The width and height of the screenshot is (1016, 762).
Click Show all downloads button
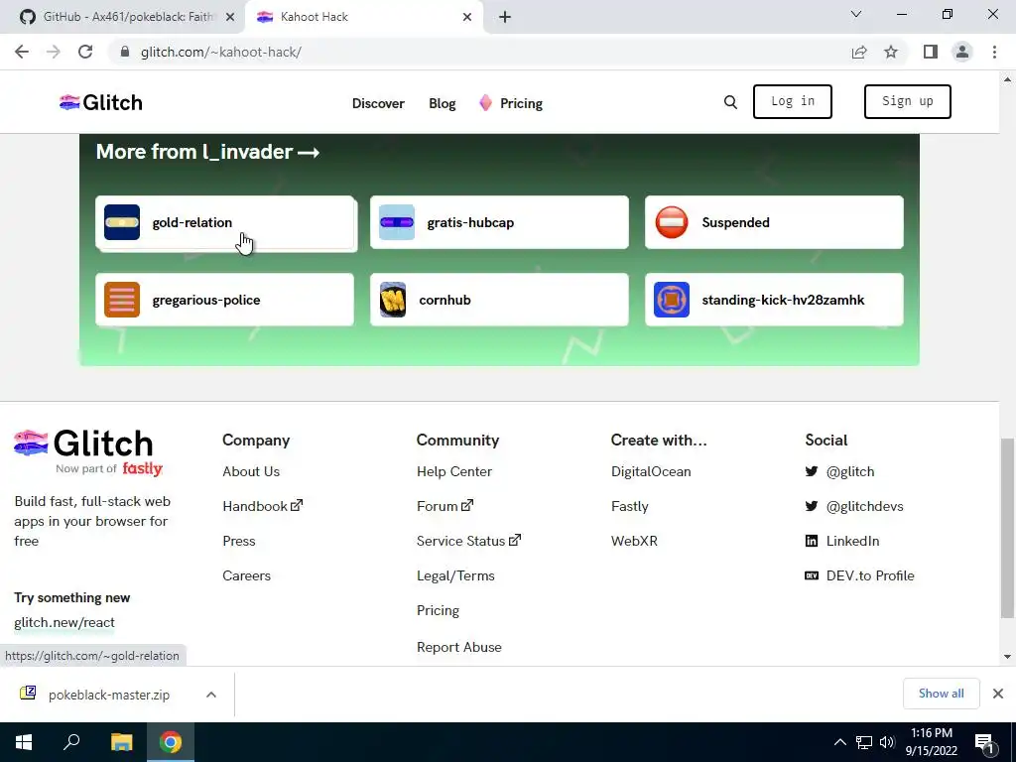click(941, 694)
